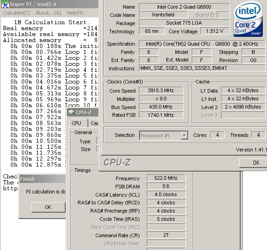Open the About...(A) menu in Super PI
267x250 pixels.
49,13
